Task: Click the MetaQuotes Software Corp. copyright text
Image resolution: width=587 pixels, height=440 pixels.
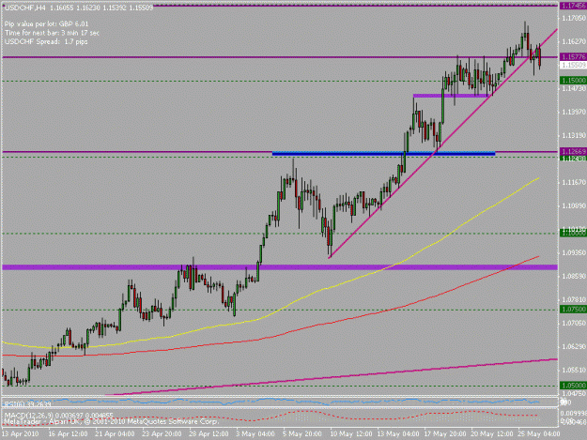Action: tap(111, 421)
